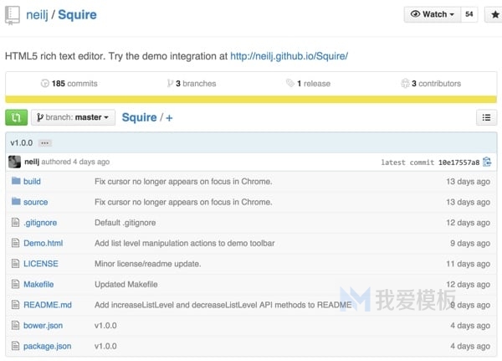Open the 3 branches tab
502x361 pixels.
[192, 84]
